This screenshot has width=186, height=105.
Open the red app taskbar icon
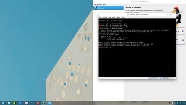coord(38,103)
